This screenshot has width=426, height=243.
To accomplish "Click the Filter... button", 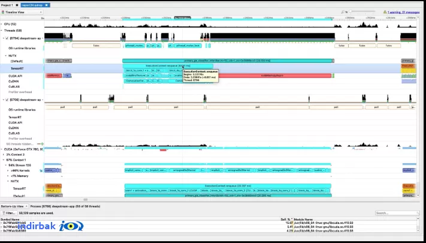I will click(x=9, y=213).
